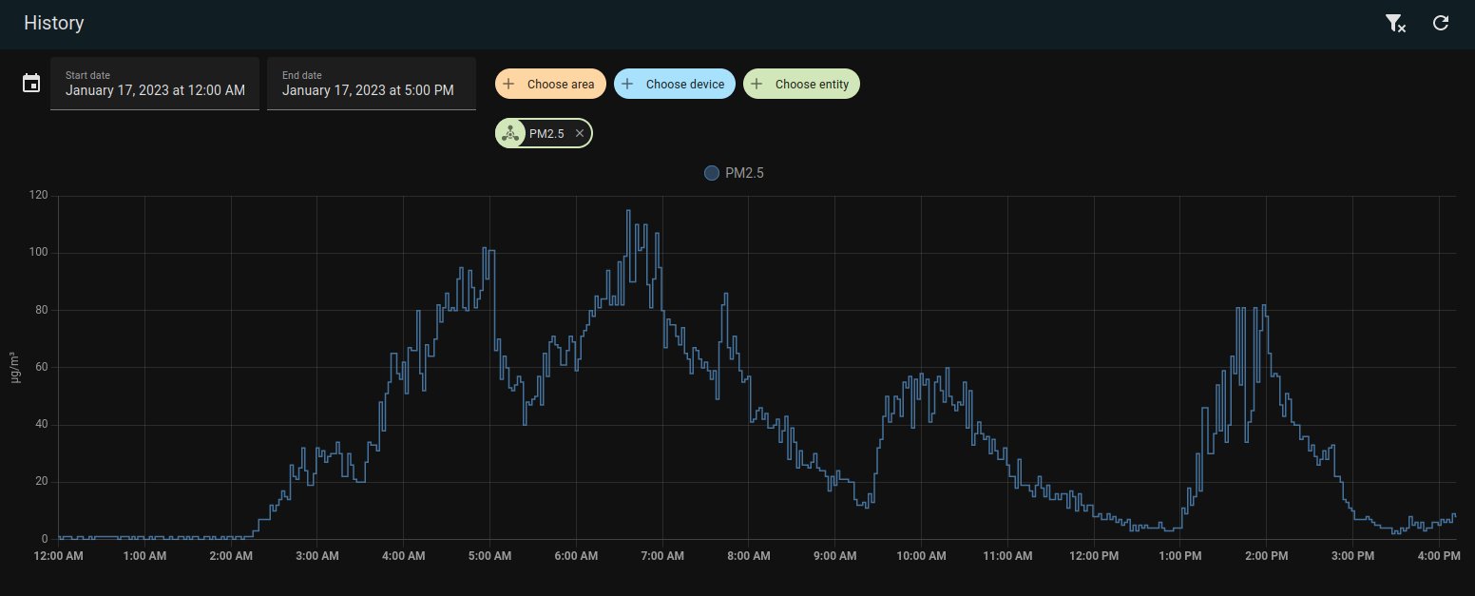Click the µg/m³ axis unit label
Image resolution: width=1475 pixels, height=596 pixels.
pos(14,367)
